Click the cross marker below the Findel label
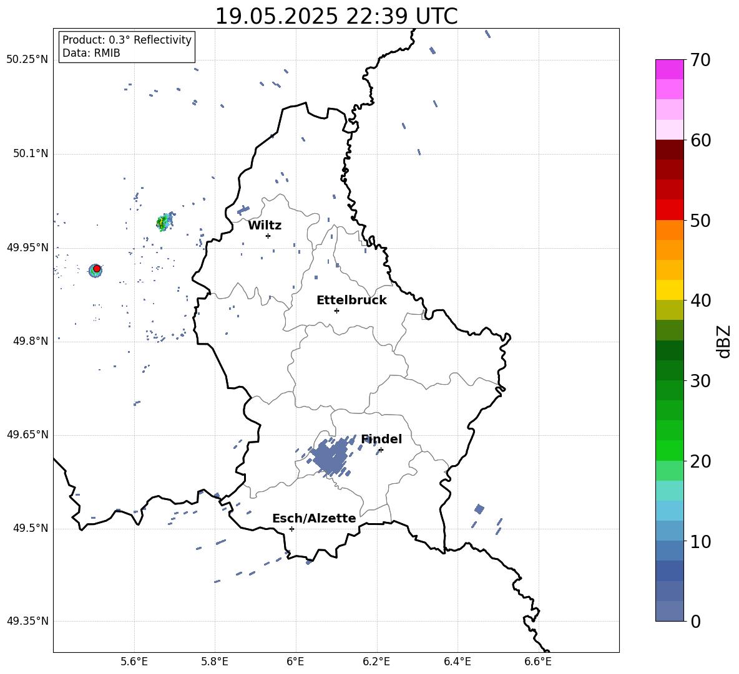Image resolution: width=739 pixels, height=674 pixels. (381, 450)
